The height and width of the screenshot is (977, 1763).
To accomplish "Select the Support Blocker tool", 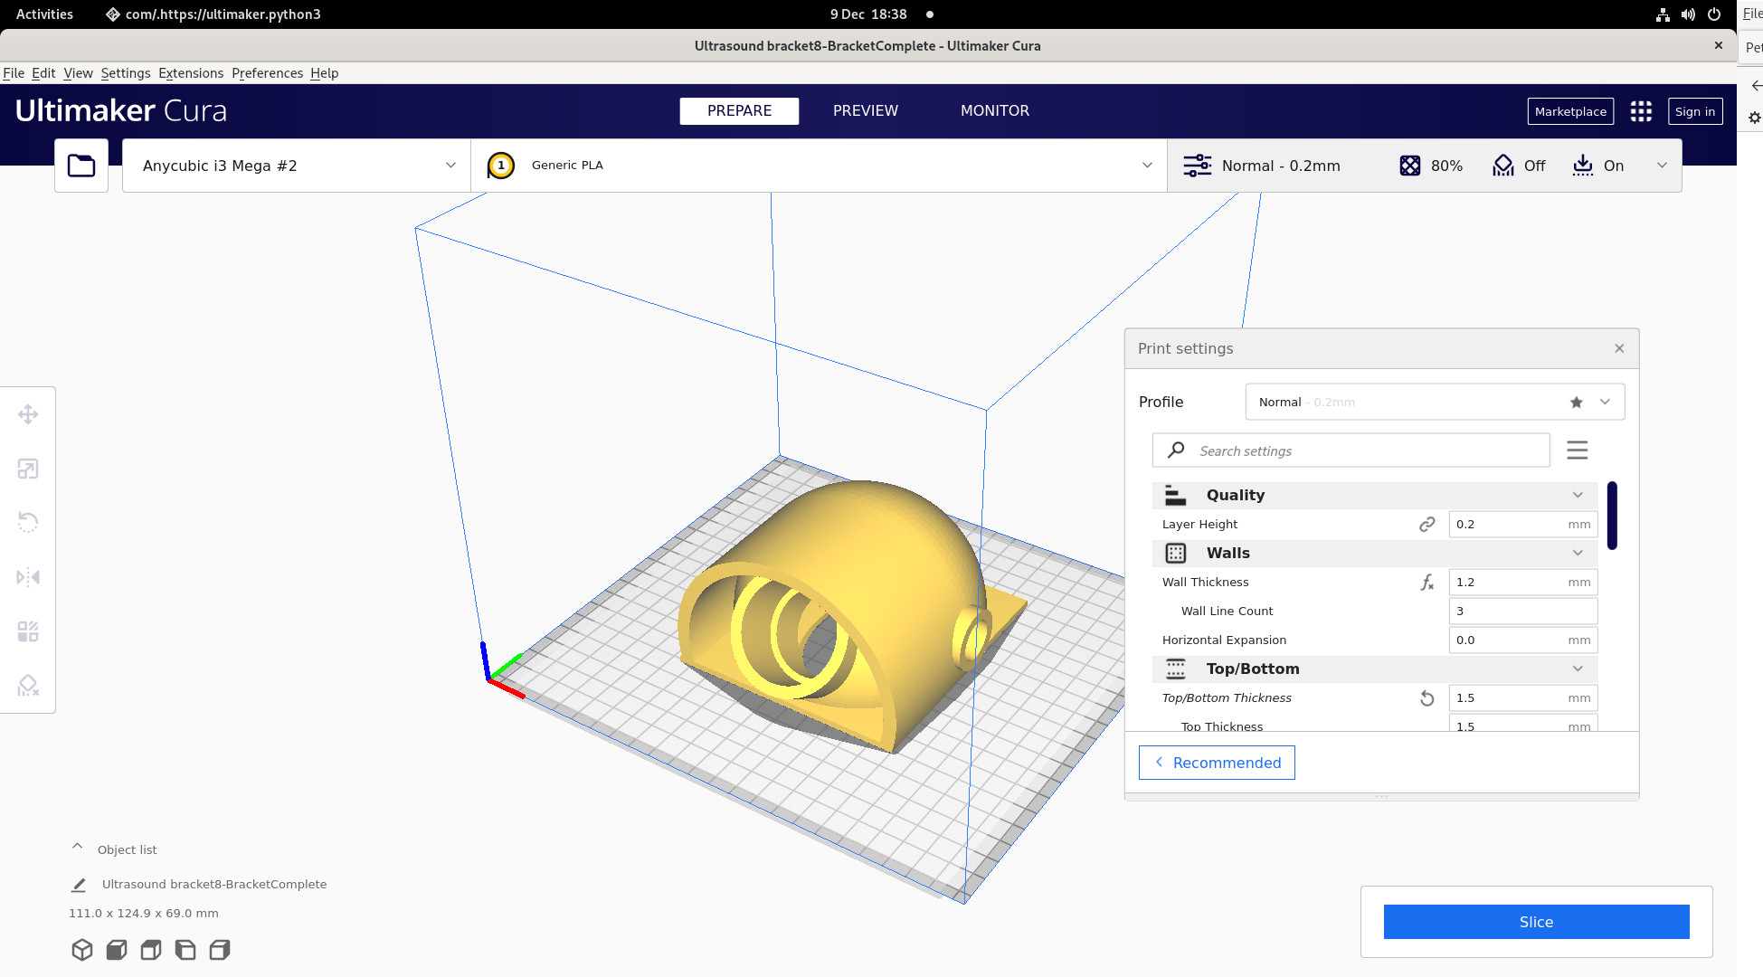I will pos(28,686).
